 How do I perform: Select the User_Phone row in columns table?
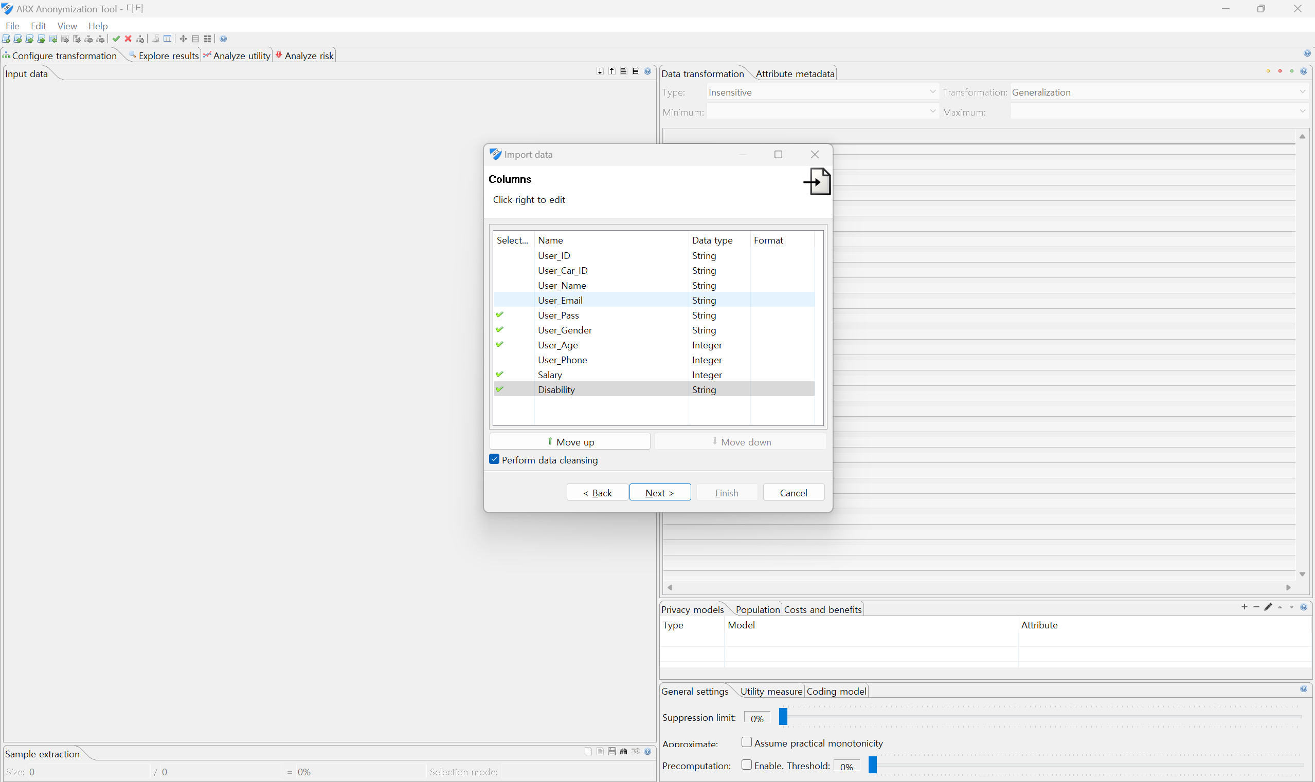pyautogui.click(x=562, y=360)
